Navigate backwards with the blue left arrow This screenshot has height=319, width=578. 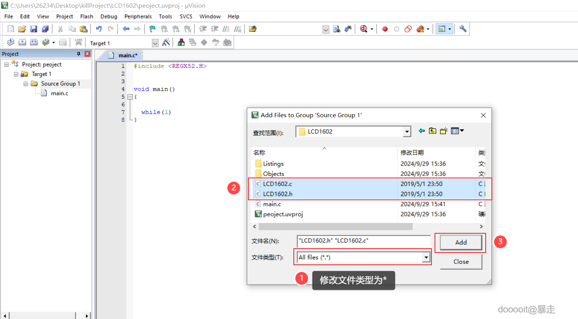(126, 29)
